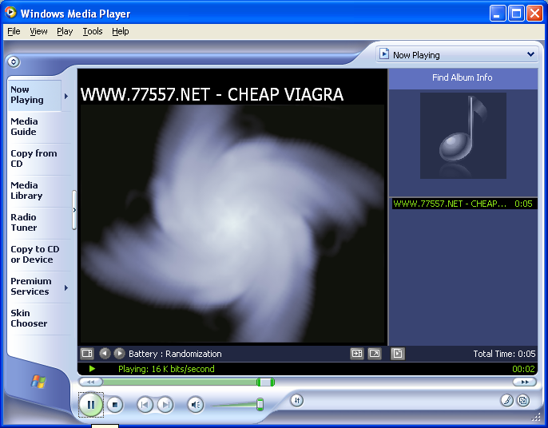Click the seek bar position thumb
This screenshot has width=548, height=428.
click(x=265, y=382)
